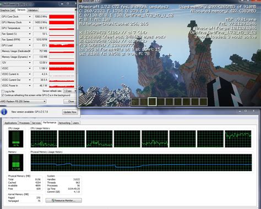Click the Physical Memory Usage History graph
The width and height of the screenshot is (261, 209).
click(x=141, y=162)
